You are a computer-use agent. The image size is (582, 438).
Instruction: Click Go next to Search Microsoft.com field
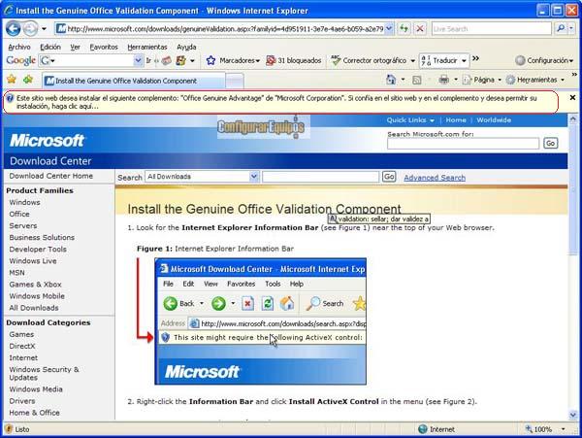pos(550,143)
